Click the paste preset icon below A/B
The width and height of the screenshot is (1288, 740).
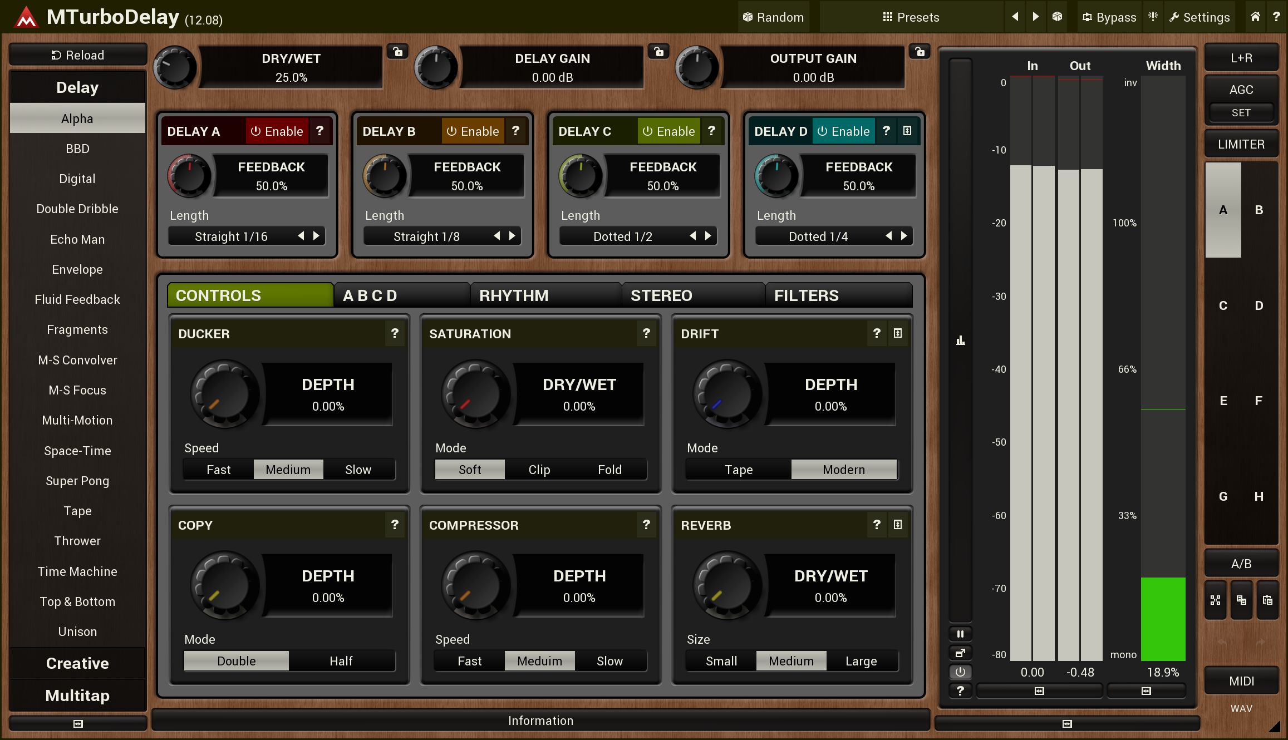click(1267, 600)
